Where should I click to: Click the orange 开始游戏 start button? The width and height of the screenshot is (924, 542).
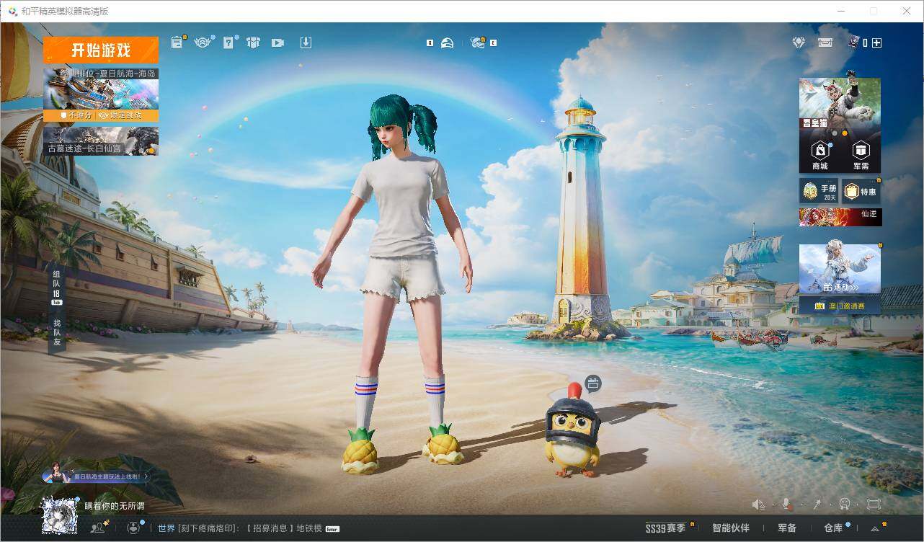101,50
